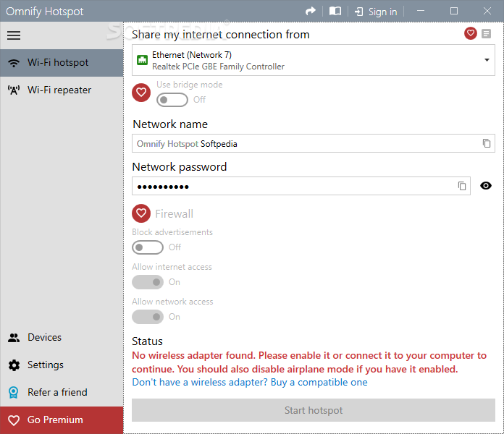Click the green Ethernet adapter icon
This screenshot has height=434, width=504.
pyautogui.click(x=143, y=60)
